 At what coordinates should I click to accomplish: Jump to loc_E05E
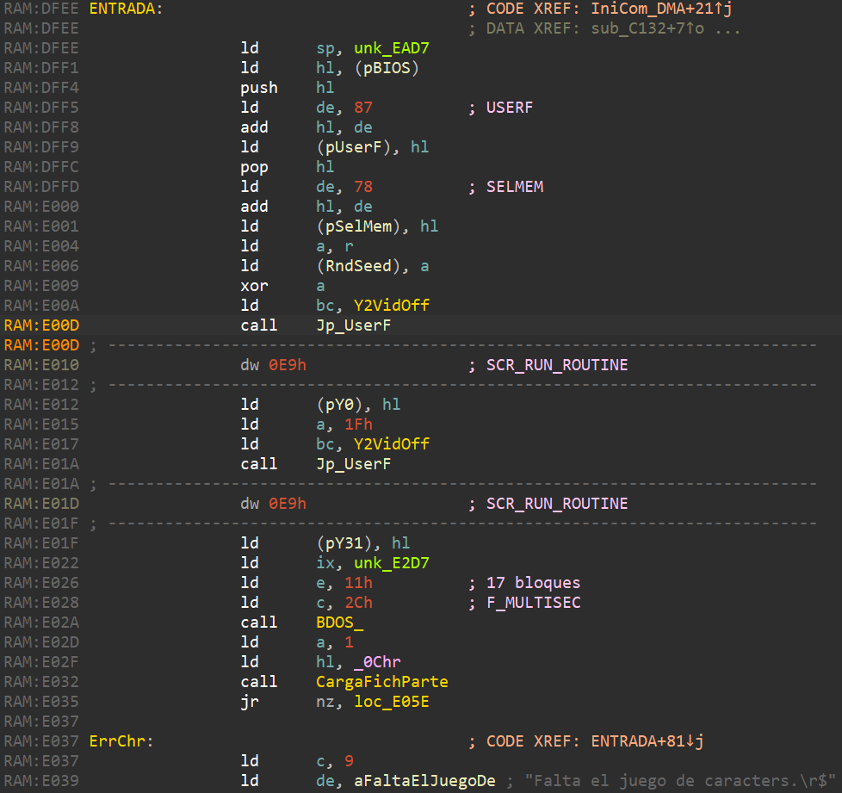[x=392, y=702]
